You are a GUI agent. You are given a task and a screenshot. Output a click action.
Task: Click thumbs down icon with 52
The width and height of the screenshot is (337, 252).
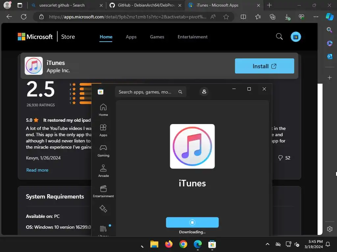(280, 158)
